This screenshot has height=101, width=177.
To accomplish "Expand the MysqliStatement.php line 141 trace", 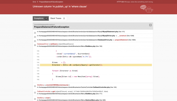I will click(x=35, y=33).
